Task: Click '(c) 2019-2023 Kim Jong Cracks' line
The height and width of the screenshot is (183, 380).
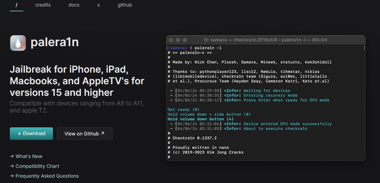Action: point(206,152)
